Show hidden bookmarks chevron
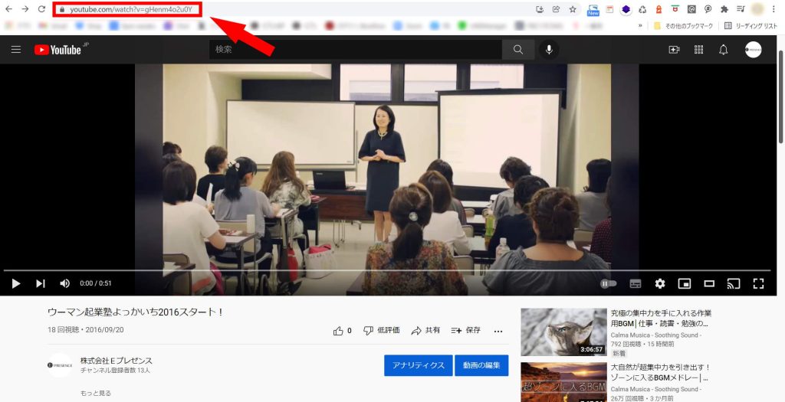Screen dimensions: 785x402 [640, 26]
